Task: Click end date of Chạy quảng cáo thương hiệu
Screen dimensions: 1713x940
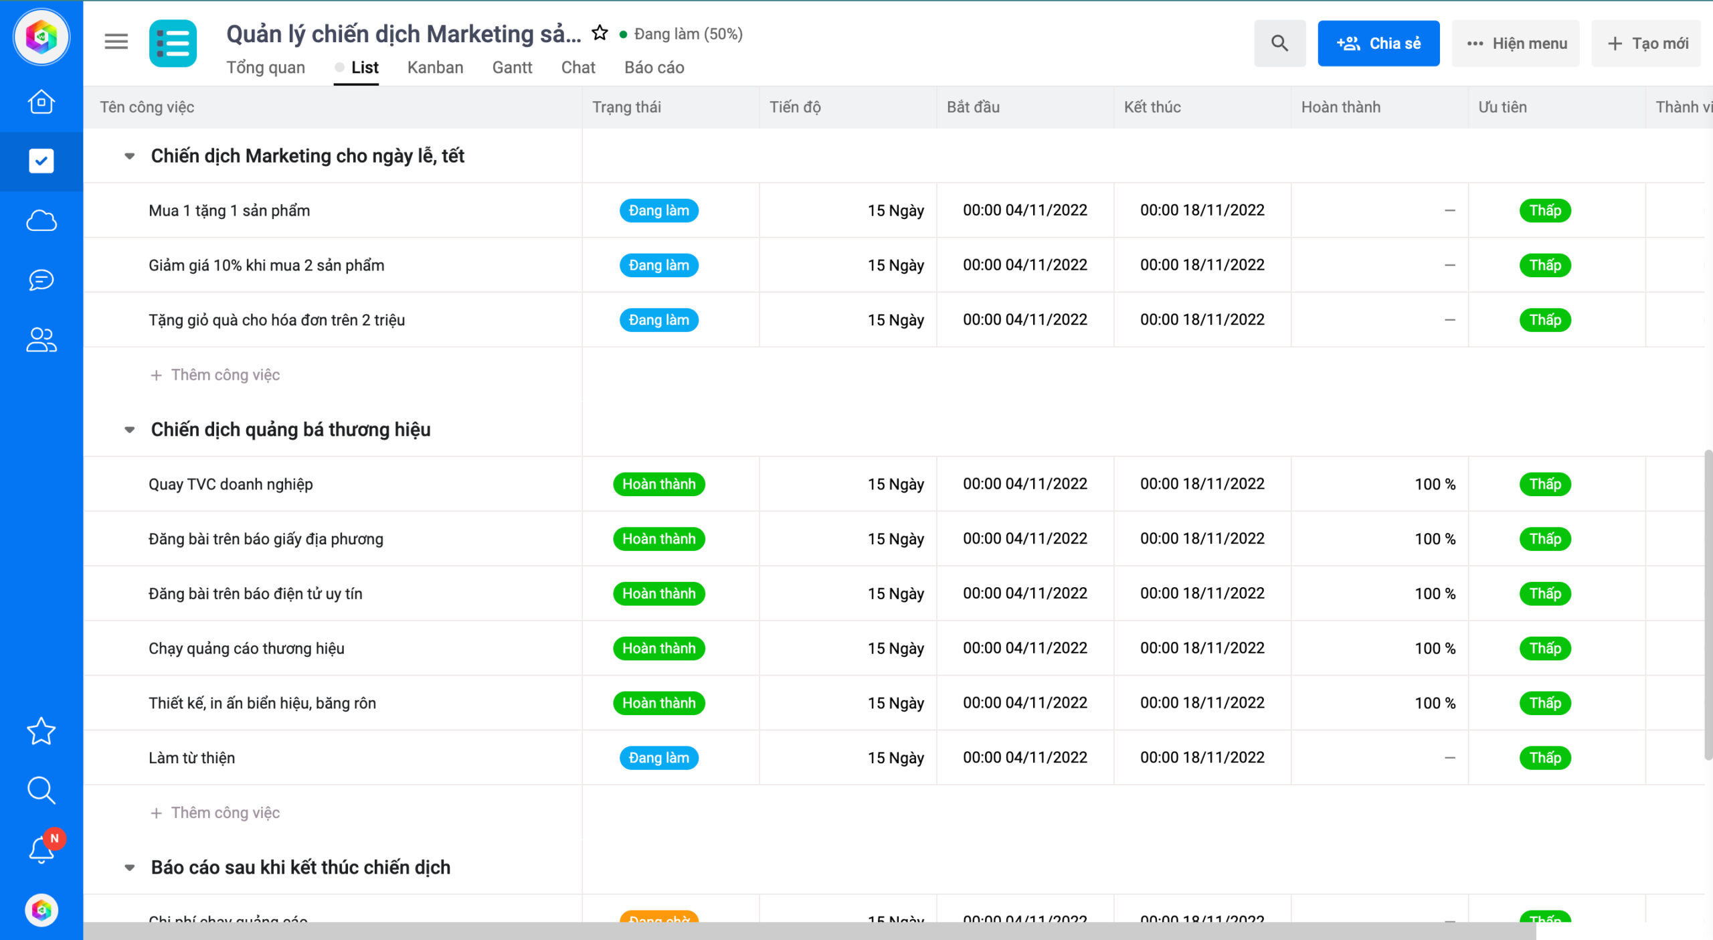Action: pyautogui.click(x=1202, y=648)
